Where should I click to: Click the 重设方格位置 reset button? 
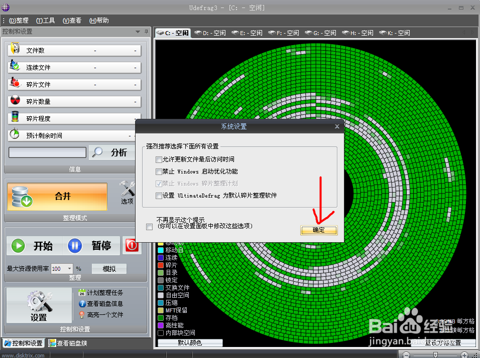pyautogui.click(x=443, y=343)
